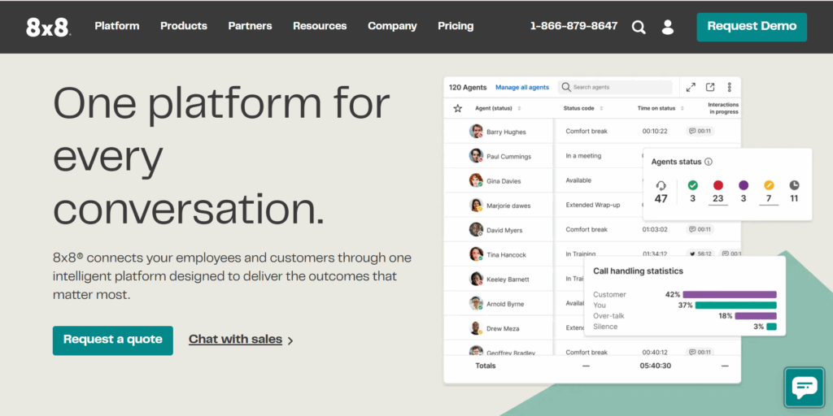Click the In a meeting status code
The image size is (833, 416).
[x=583, y=156]
